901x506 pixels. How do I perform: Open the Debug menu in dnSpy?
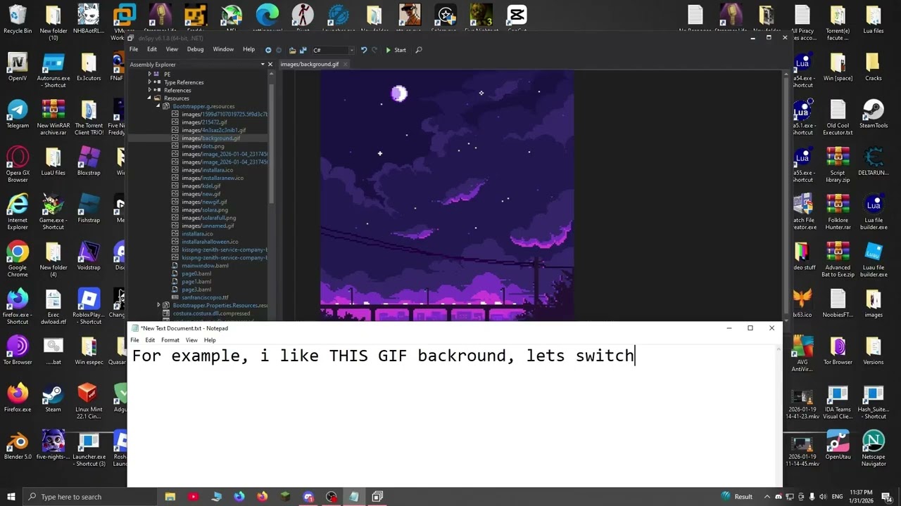(195, 49)
